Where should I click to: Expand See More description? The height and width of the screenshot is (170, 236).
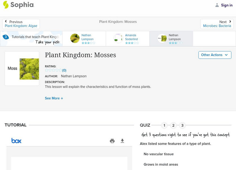click(x=54, y=98)
